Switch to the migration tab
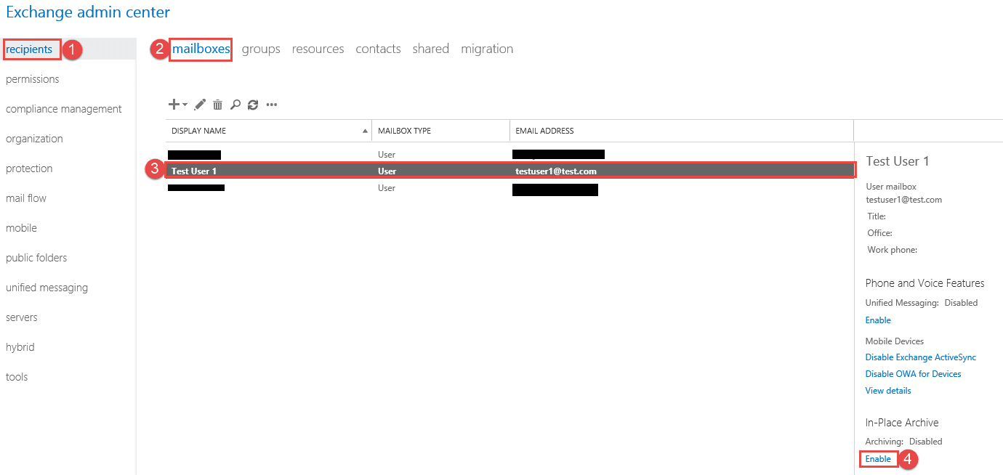The image size is (1003, 475). pyautogui.click(x=487, y=49)
